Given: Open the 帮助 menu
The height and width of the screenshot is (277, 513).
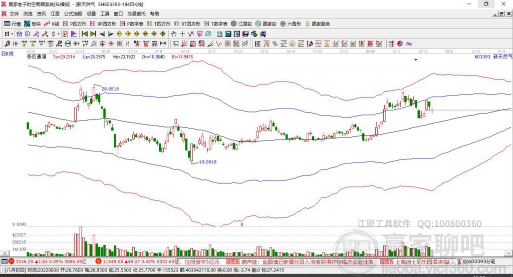Looking at the screenshot, I should (x=154, y=13).
